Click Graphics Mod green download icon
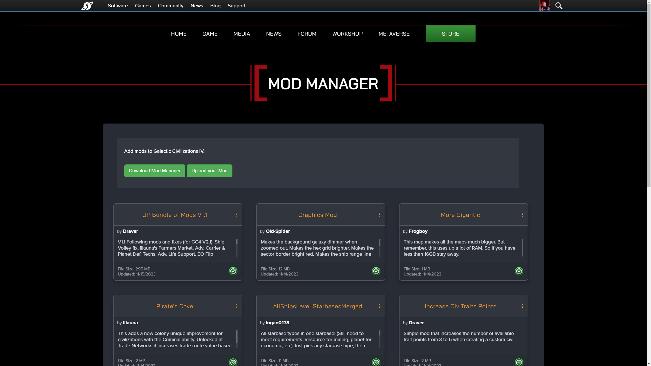 coord(376,271)
